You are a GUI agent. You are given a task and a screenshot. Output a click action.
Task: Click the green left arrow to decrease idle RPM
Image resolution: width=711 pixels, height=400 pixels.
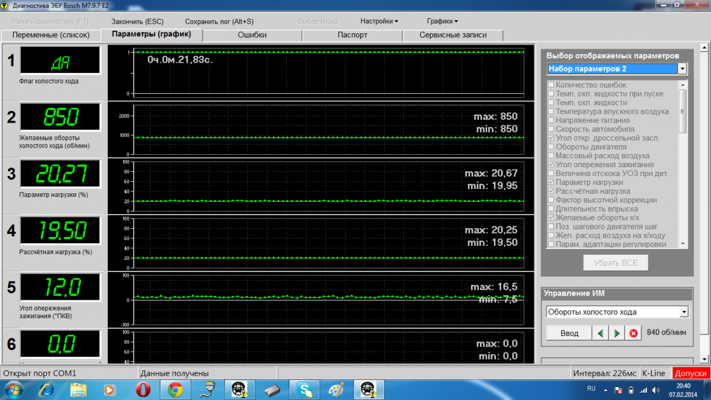(601, 333)
